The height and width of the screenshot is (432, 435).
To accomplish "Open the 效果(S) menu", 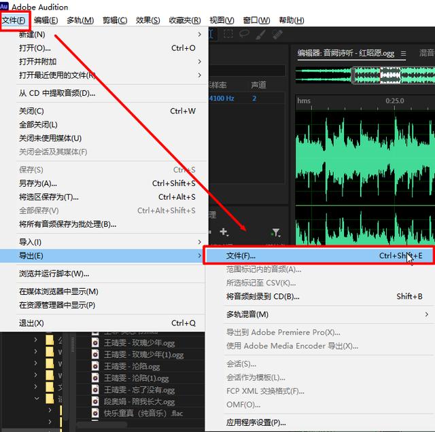I will 148,20.
